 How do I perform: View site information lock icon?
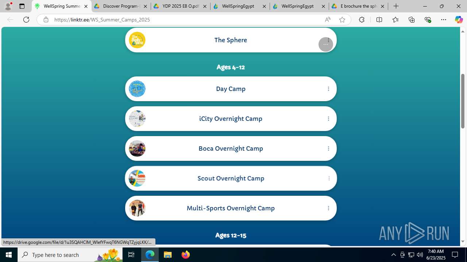[46, 20]
